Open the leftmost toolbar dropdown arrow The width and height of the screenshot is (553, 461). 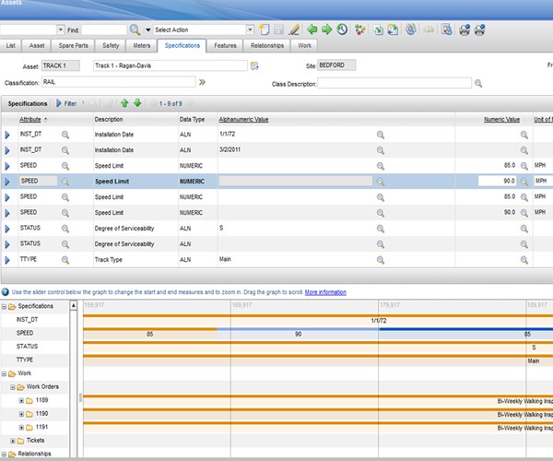click(x=60, y=30)
